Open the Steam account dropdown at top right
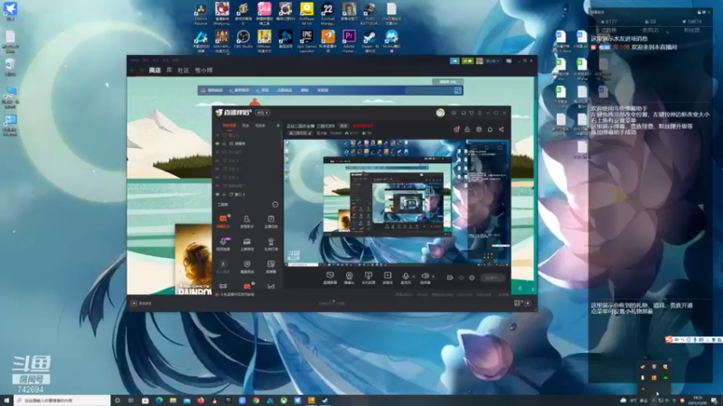Image resolution: width=723 pixels, height=406 pixels. point(492,60)
